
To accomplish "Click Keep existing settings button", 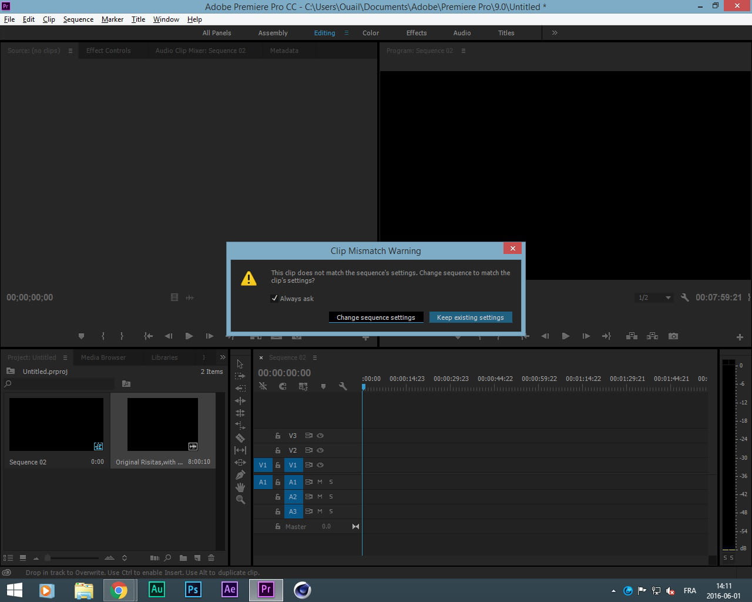I will click(471, 317).
